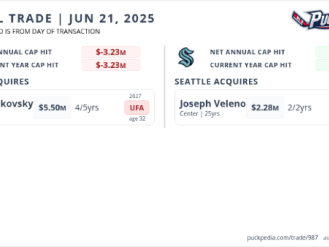Click the Seattle Kraken team logo

(186, 58)
